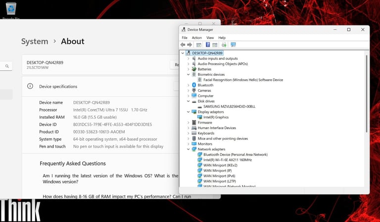Viewport: 380px width, 222px height.
Task: Click the Monitors category icon
Action: [x=194, y=143]
